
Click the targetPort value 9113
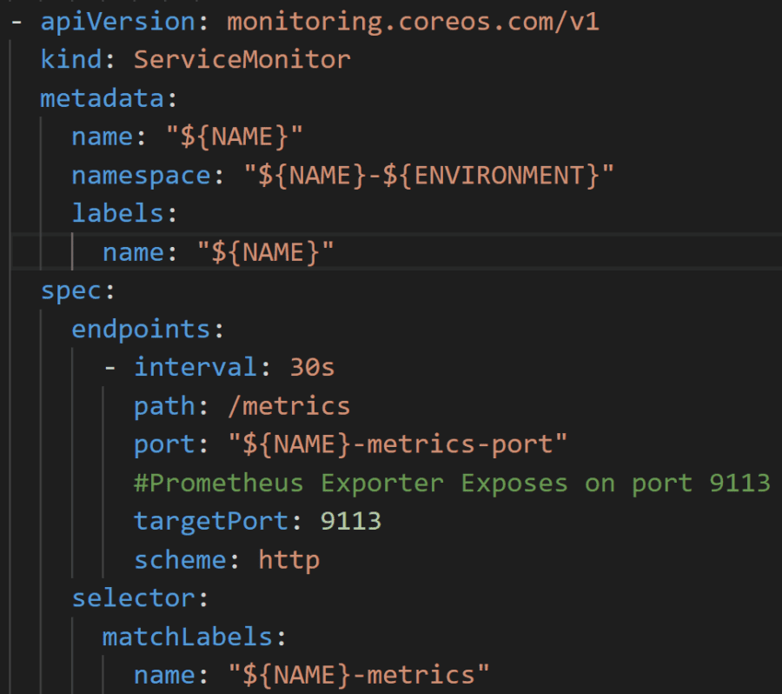point(351,522)
